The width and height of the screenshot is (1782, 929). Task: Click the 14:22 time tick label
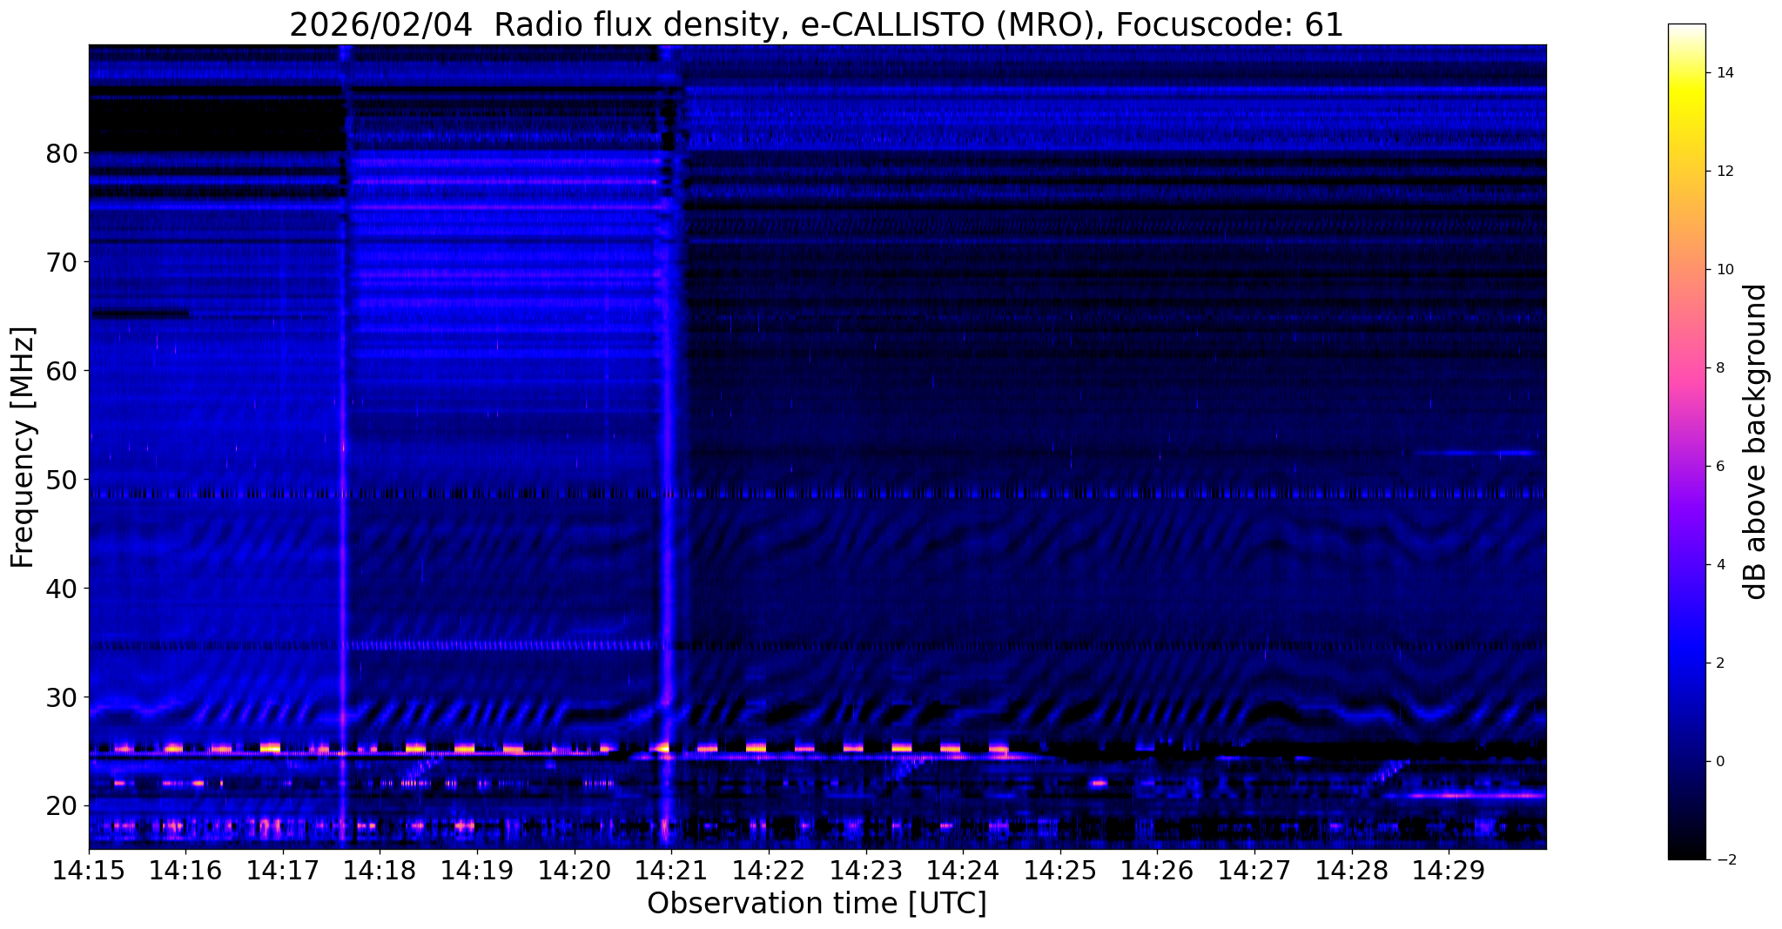tap(769, 872)
